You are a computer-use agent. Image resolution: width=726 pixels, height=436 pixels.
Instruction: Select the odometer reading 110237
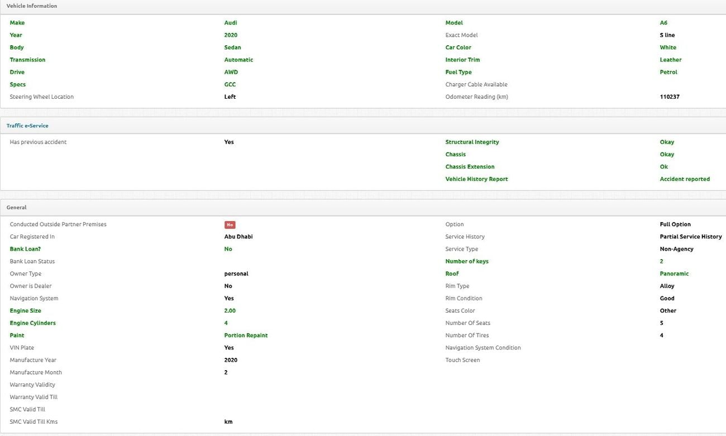click(670, 97)
